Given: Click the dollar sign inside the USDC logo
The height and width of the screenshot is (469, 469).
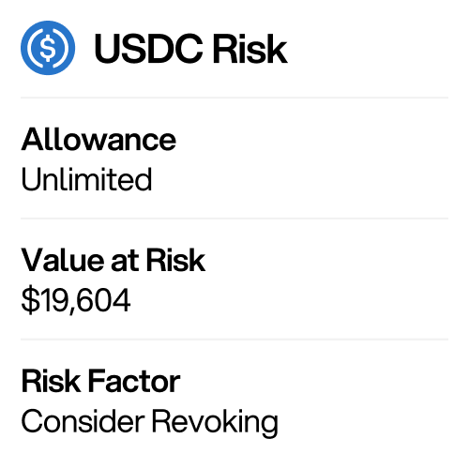Looking at the screenshot, I should click(48, 48).
